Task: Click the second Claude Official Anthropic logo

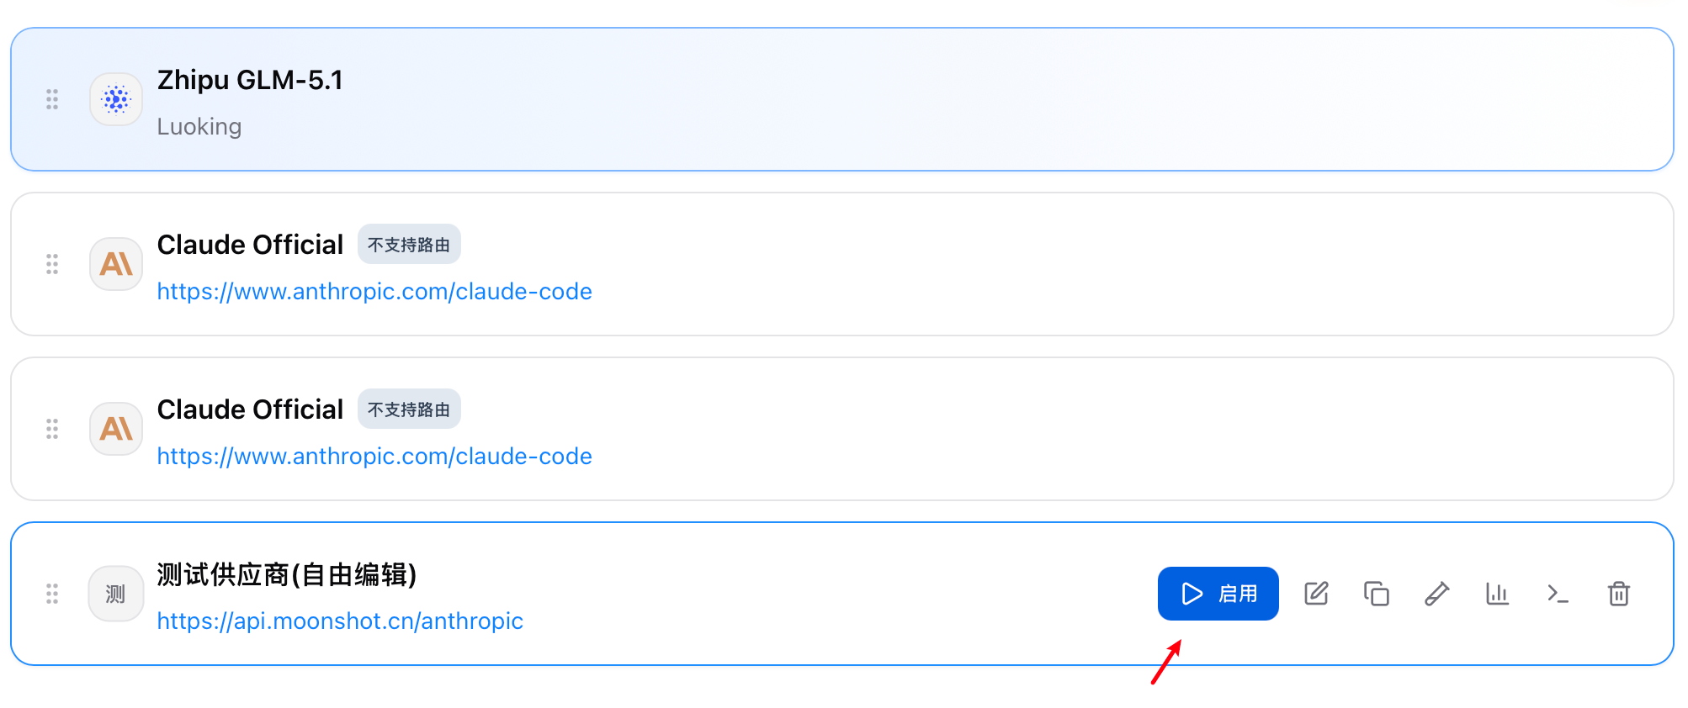Action: [116, 429]
